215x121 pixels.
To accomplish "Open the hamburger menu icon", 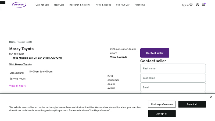I will 204,5.
